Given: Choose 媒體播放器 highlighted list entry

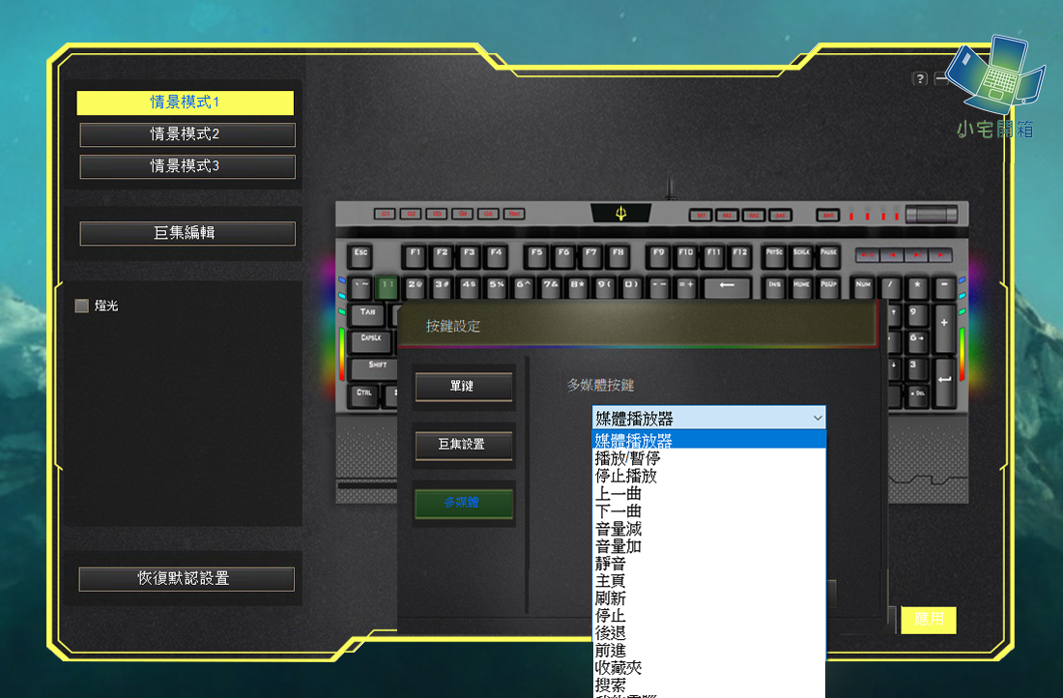Looking at the screenshot, I should tap(708, 440).
